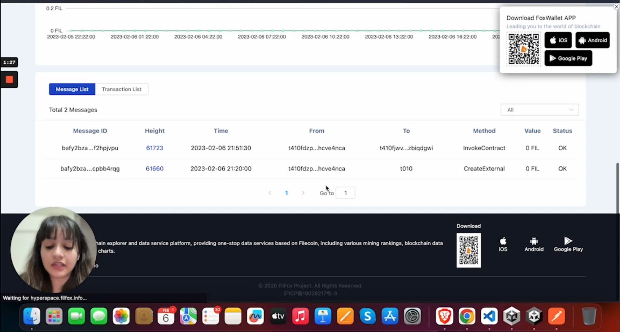Open System Settings in the dock
The height and width of the screenshot is (332, 620).
tap(412, 316)
